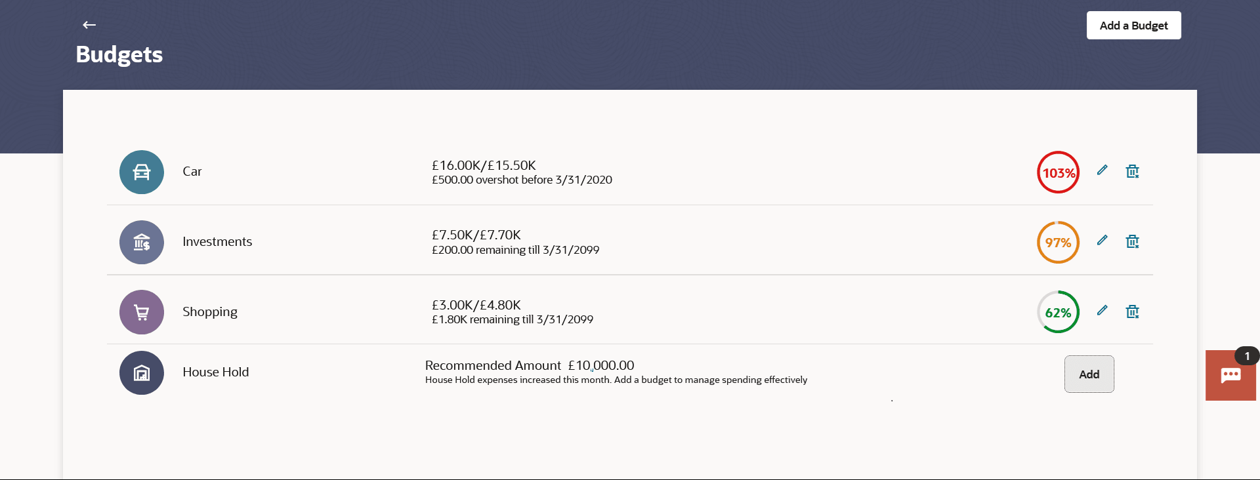Open the chat message widget
Viewport: 1260px width, 480px height.
click(x=1230, y=375)
